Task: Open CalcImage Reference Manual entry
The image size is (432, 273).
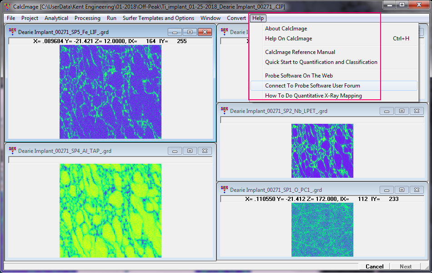Action: 300,52
